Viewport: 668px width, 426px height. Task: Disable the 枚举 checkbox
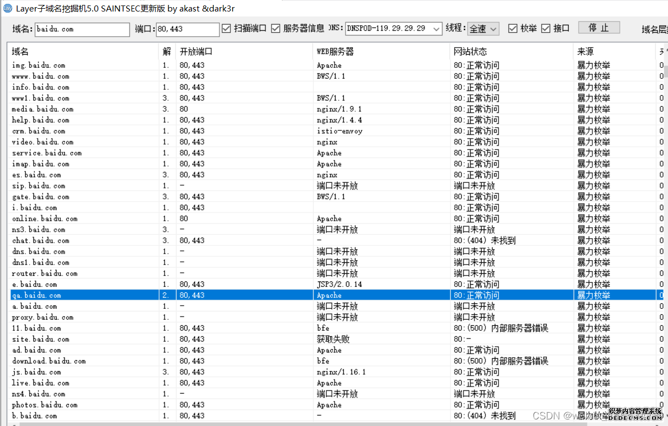coord(513,28)
